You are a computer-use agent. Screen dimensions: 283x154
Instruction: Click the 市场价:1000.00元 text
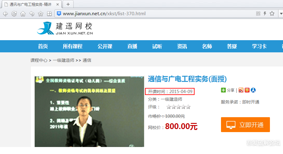click(166, 116)
